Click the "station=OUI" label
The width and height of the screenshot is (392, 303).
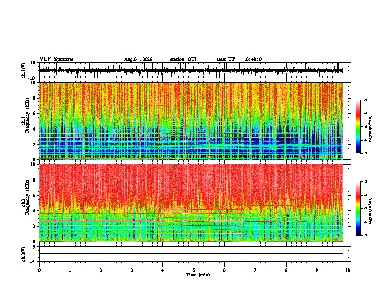point(183,59)
